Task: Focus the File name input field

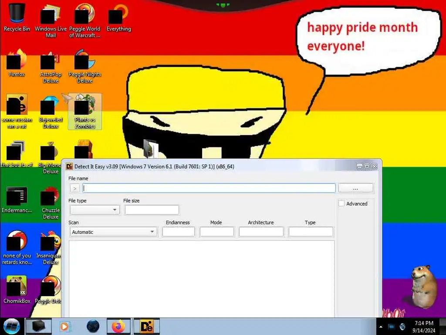Action: [x=209, y=188]
